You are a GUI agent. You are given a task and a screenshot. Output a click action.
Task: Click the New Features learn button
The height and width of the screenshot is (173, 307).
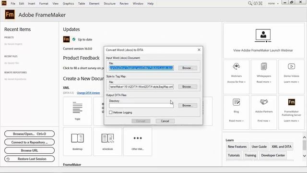tap(237, 147)
